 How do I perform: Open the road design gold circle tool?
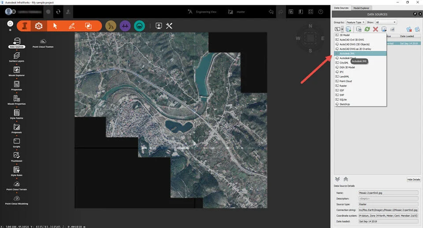pos(111,26)
